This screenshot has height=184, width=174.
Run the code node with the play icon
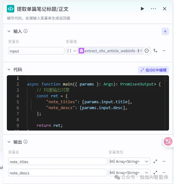pyautogui.click(x=142, y=9)
